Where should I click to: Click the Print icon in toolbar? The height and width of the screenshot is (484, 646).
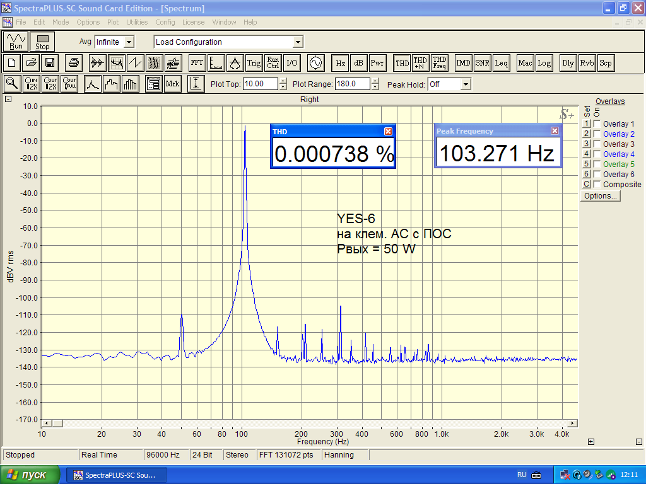point(74,63)
